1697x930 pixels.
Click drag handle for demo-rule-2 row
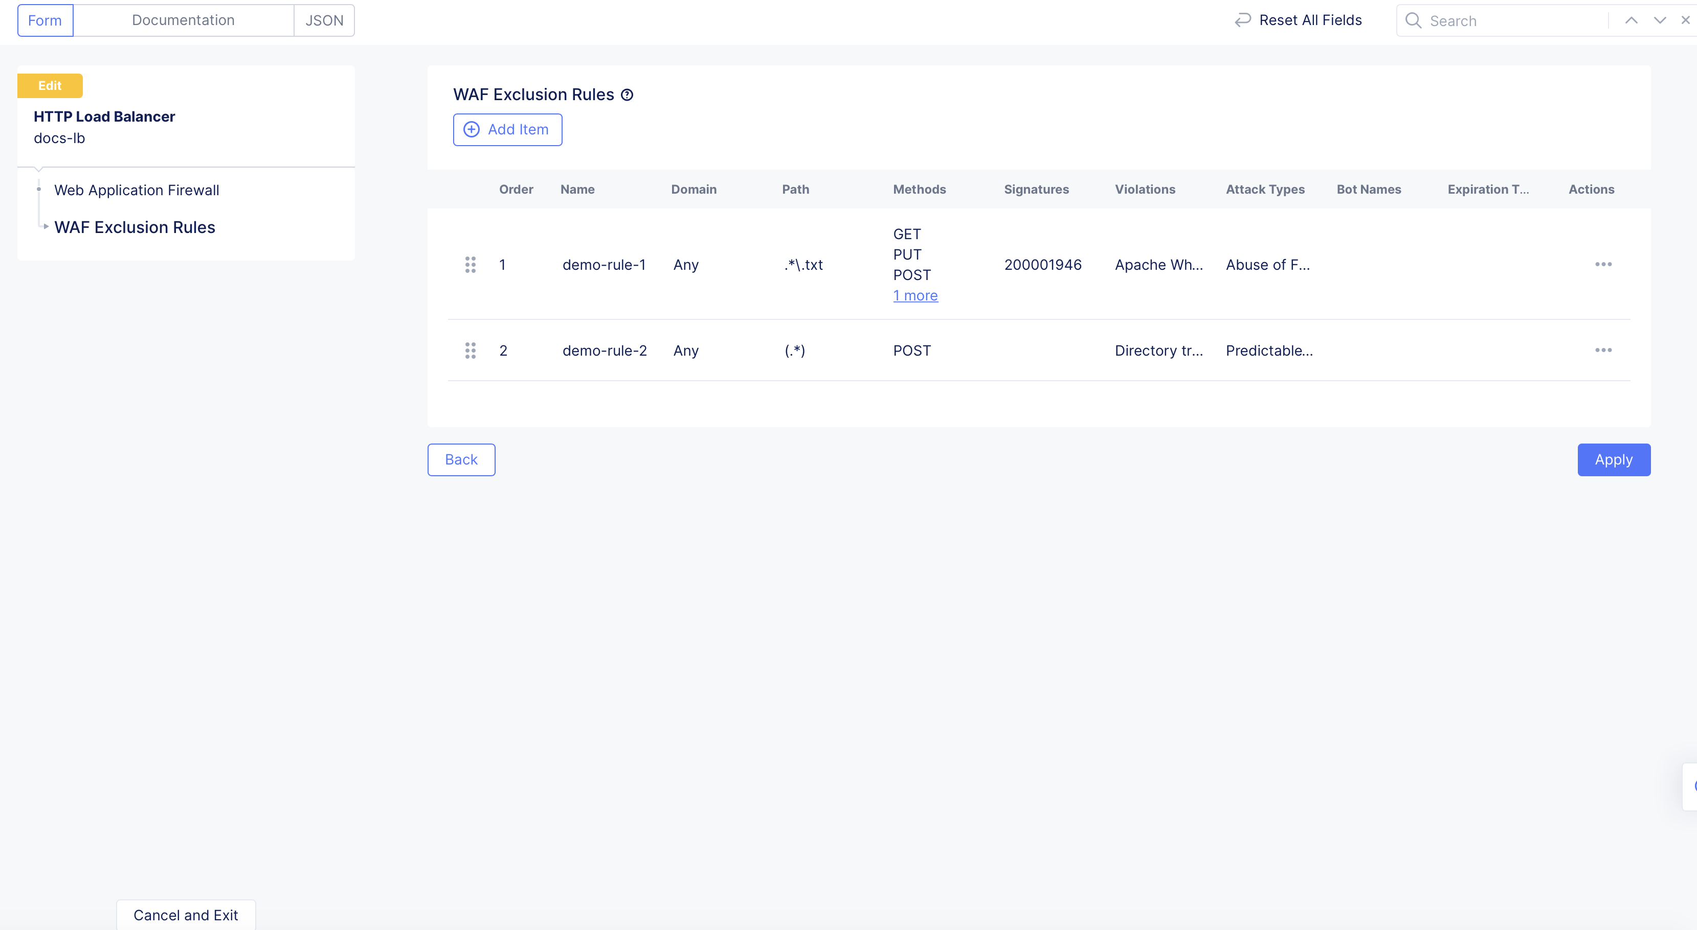pyautogui.click(x=471, y=350)
